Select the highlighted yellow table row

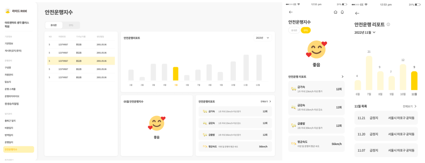81,61
